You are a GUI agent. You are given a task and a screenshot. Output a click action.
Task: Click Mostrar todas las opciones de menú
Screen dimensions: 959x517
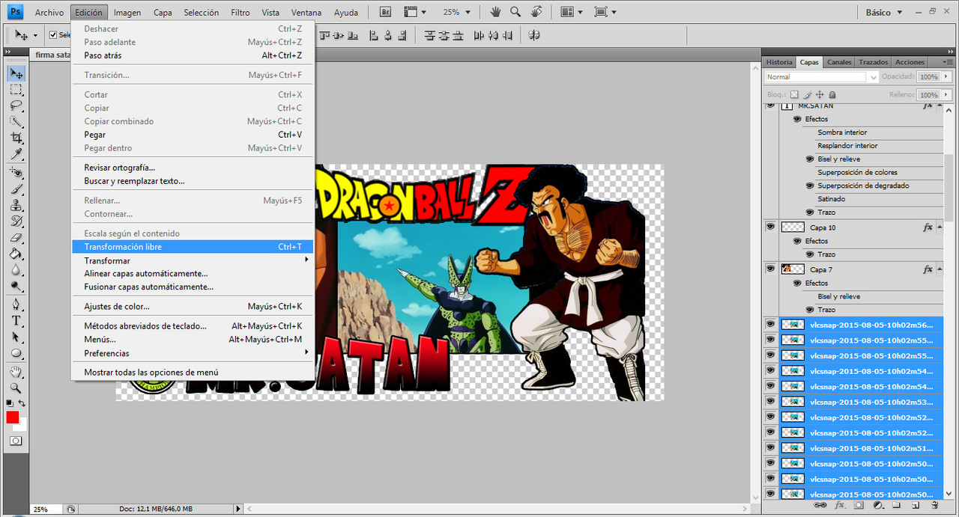[193, 372]
